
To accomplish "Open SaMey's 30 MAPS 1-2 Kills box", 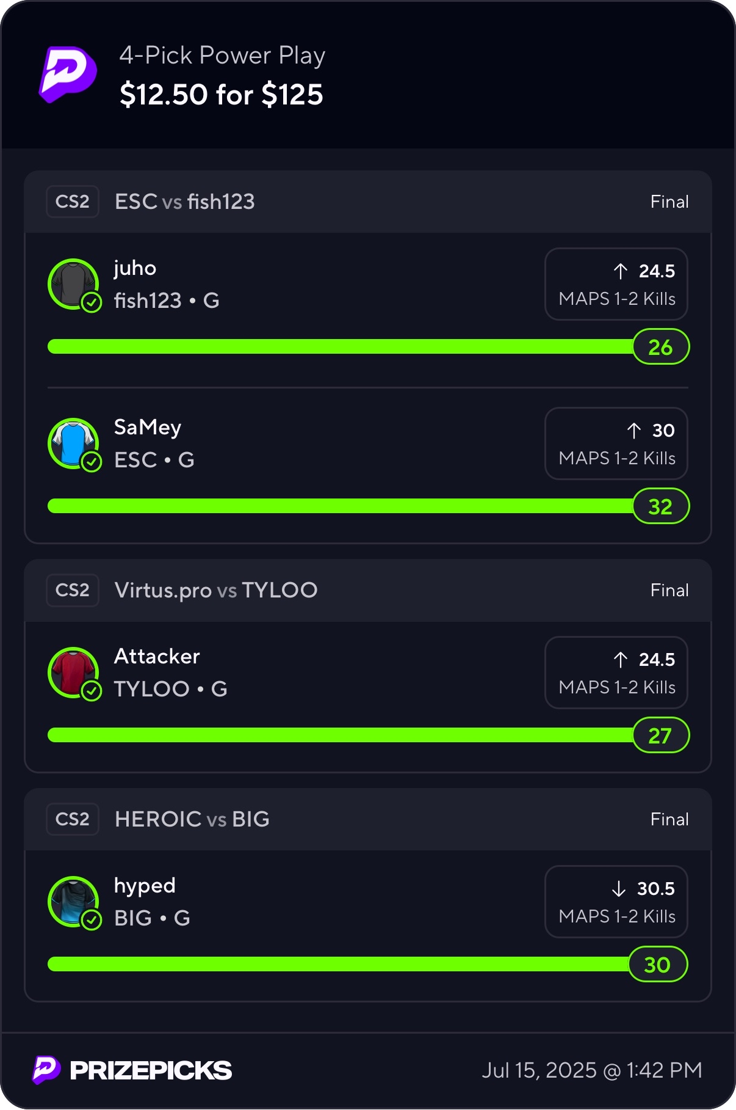I will 616,444.
